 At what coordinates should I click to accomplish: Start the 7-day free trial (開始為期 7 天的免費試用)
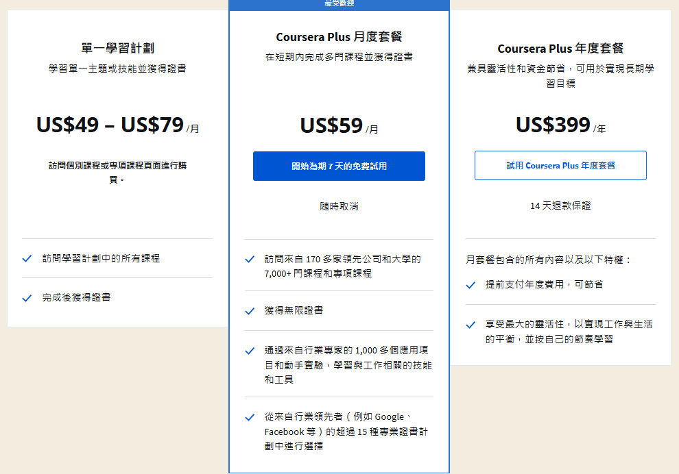(x=339, y=166)
